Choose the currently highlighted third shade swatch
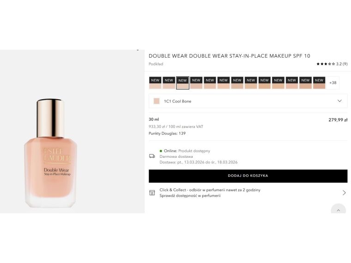 (x=182, y=83)
